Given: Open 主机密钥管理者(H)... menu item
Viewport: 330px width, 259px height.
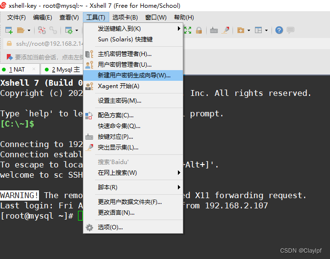Looking at the screenshot, I should coord(133,54).
